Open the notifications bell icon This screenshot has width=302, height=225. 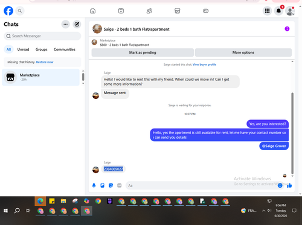[278, 11]
